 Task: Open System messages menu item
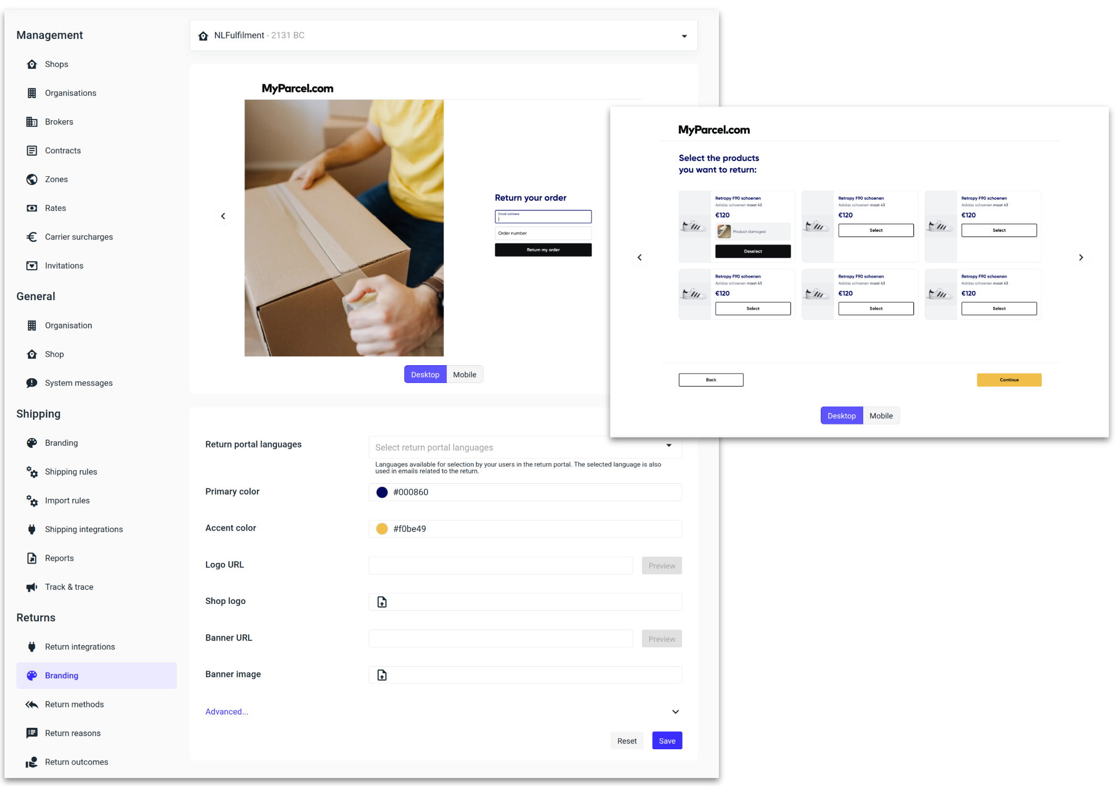point(96,383)
